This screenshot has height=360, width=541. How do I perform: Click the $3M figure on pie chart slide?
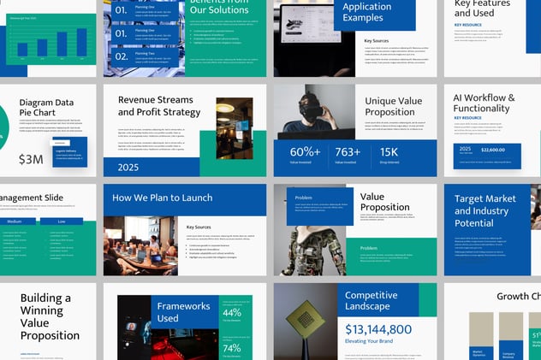pos(32,159)
